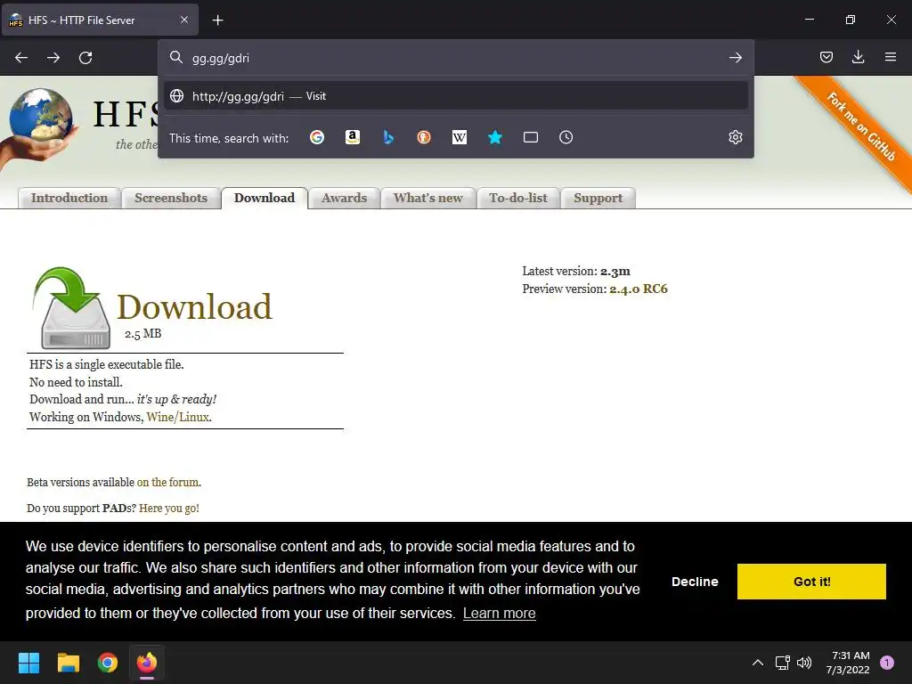This screenshot has height=684, width=912.
Task: Open the Wine/Linux link
Action: (177, 417)
